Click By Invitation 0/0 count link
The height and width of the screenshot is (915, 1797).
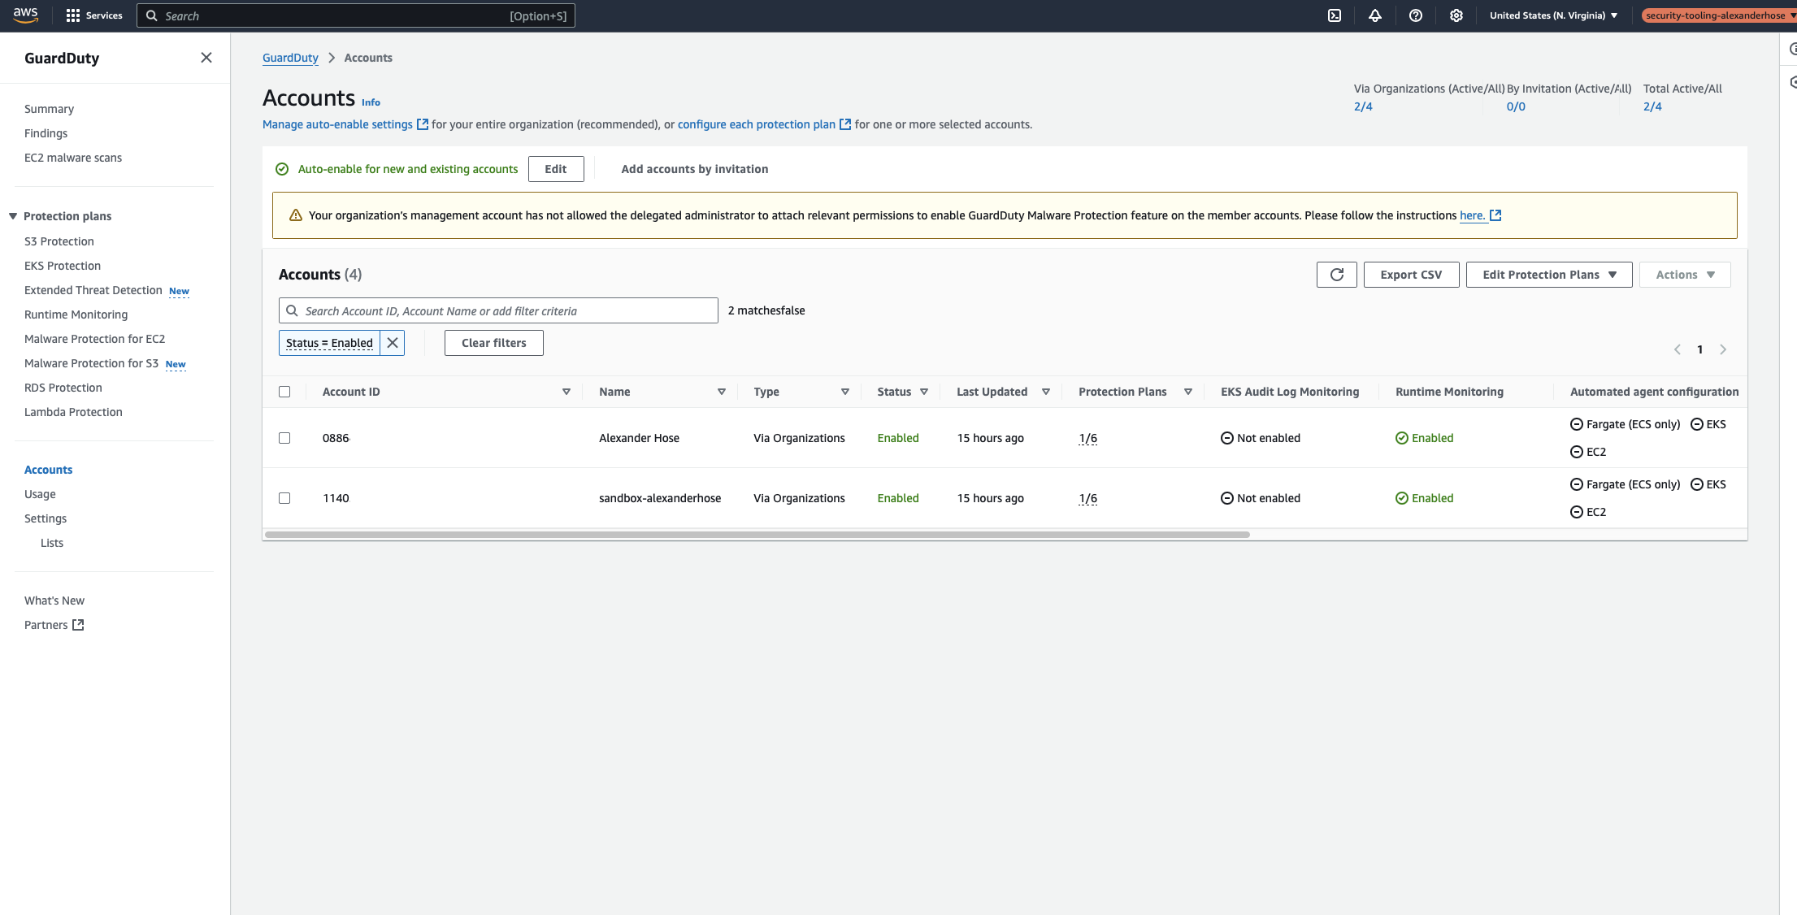tap(1516, 106)
